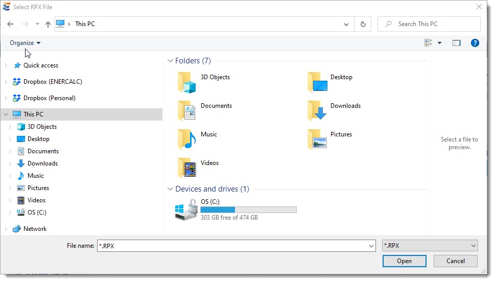
Task: Open the Music folder in main pane
Action: click(187, 139)
